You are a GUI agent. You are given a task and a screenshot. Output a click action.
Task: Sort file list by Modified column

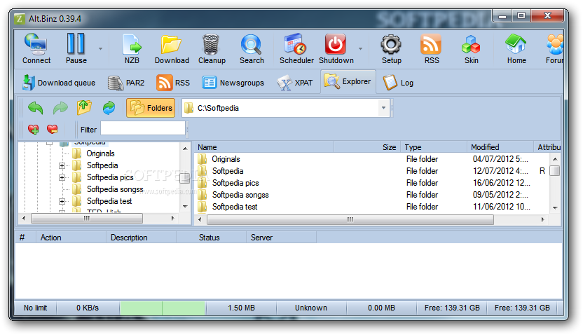[500, 147]
